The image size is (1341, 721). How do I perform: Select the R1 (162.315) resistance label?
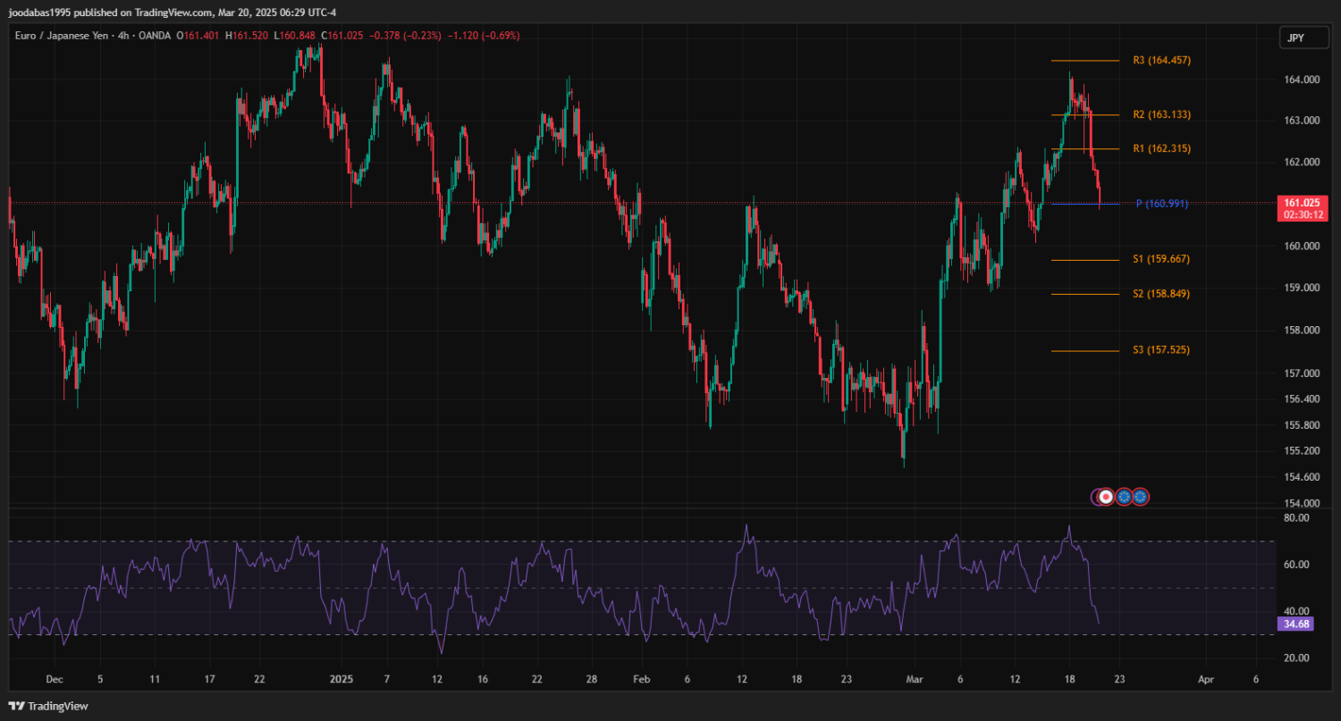tap(1161, 148)
